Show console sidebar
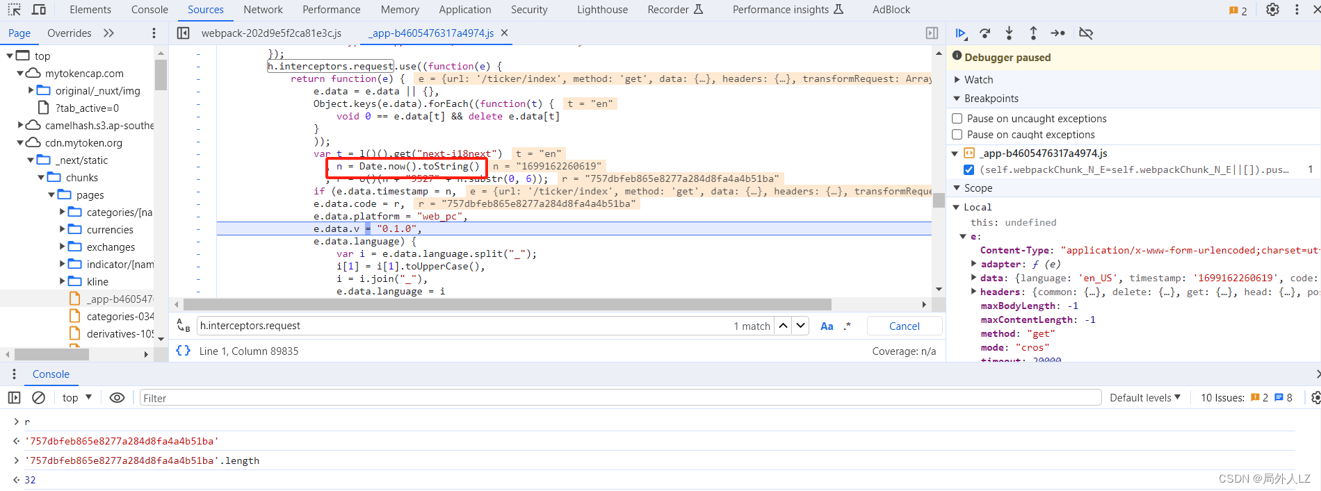The image size is (1321, 491). pos(14,398)
